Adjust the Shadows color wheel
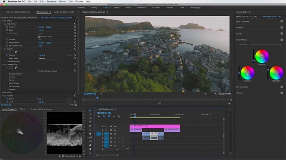Image resolution: width=286 pixels, height=160 pixels. (x=247, y=73)
